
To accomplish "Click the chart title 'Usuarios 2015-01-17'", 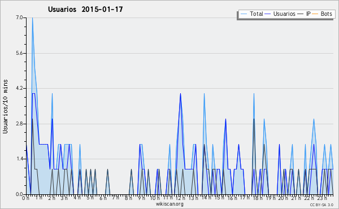I will pyautogui.click(x=85, y=9).
